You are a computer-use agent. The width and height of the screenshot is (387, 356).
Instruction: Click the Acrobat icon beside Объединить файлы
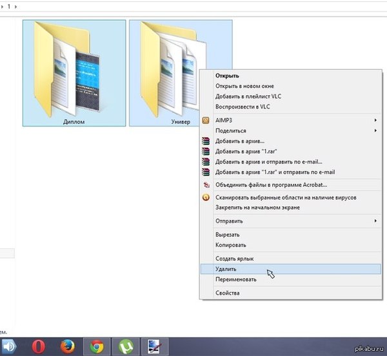206,185
